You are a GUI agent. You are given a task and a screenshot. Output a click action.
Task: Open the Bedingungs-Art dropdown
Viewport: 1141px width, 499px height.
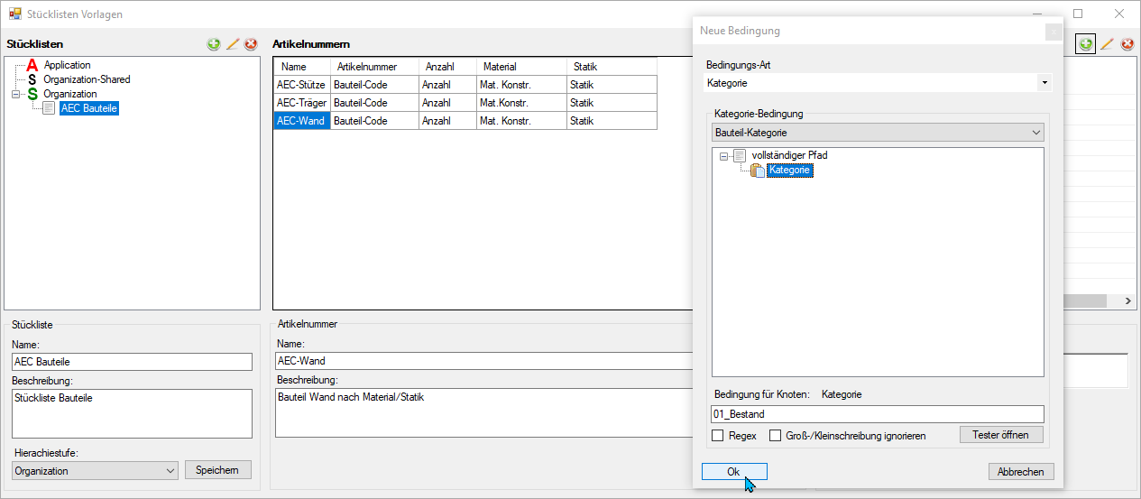pyautogui.click(x=1044, y=83)
